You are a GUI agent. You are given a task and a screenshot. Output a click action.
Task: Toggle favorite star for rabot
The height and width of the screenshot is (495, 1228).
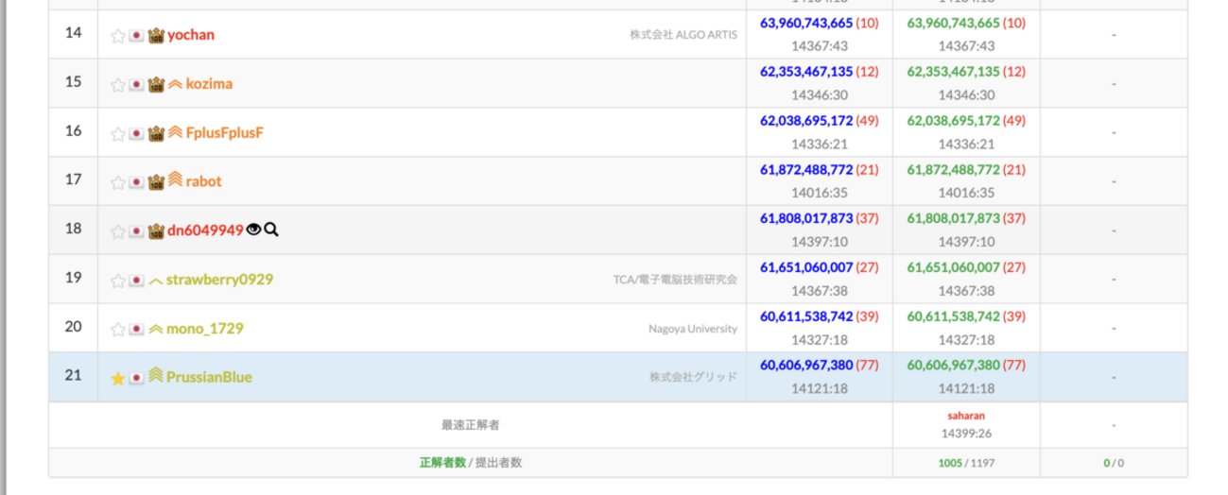(x=117, y=182)
